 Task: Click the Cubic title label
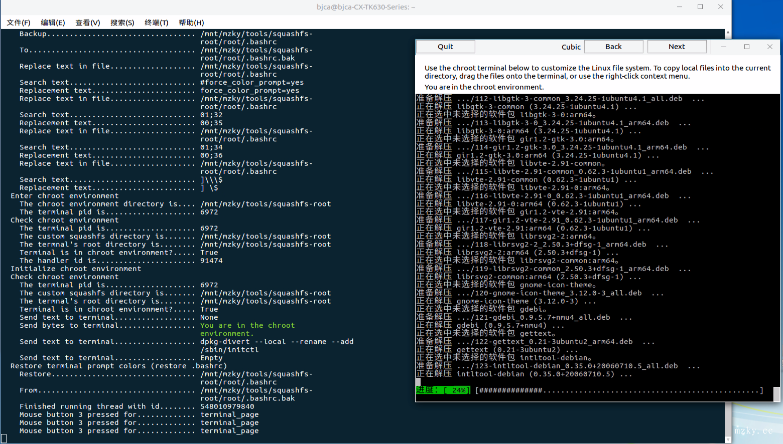pyautogui.click(x=571, y=47)
